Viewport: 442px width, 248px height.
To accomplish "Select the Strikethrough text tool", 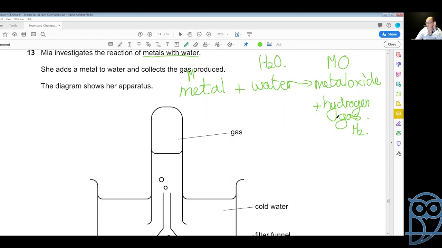I will pyautogui.click(x=139, y=44).
